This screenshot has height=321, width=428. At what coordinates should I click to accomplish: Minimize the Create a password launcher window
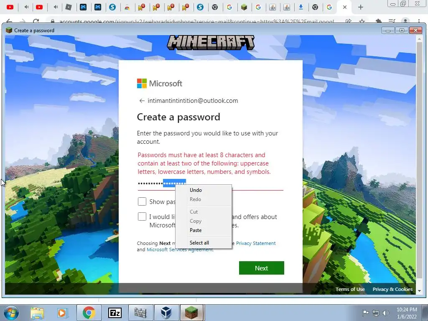tap(388, 30)
